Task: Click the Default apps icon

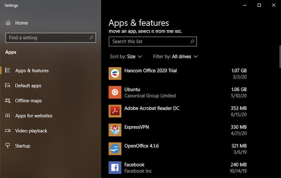Action: click(8, 85)
